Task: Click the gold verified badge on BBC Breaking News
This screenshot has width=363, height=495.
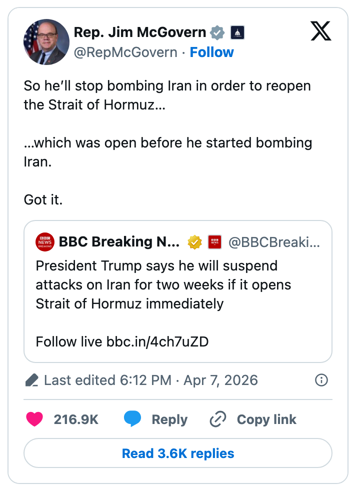Action: pos(194,241)
